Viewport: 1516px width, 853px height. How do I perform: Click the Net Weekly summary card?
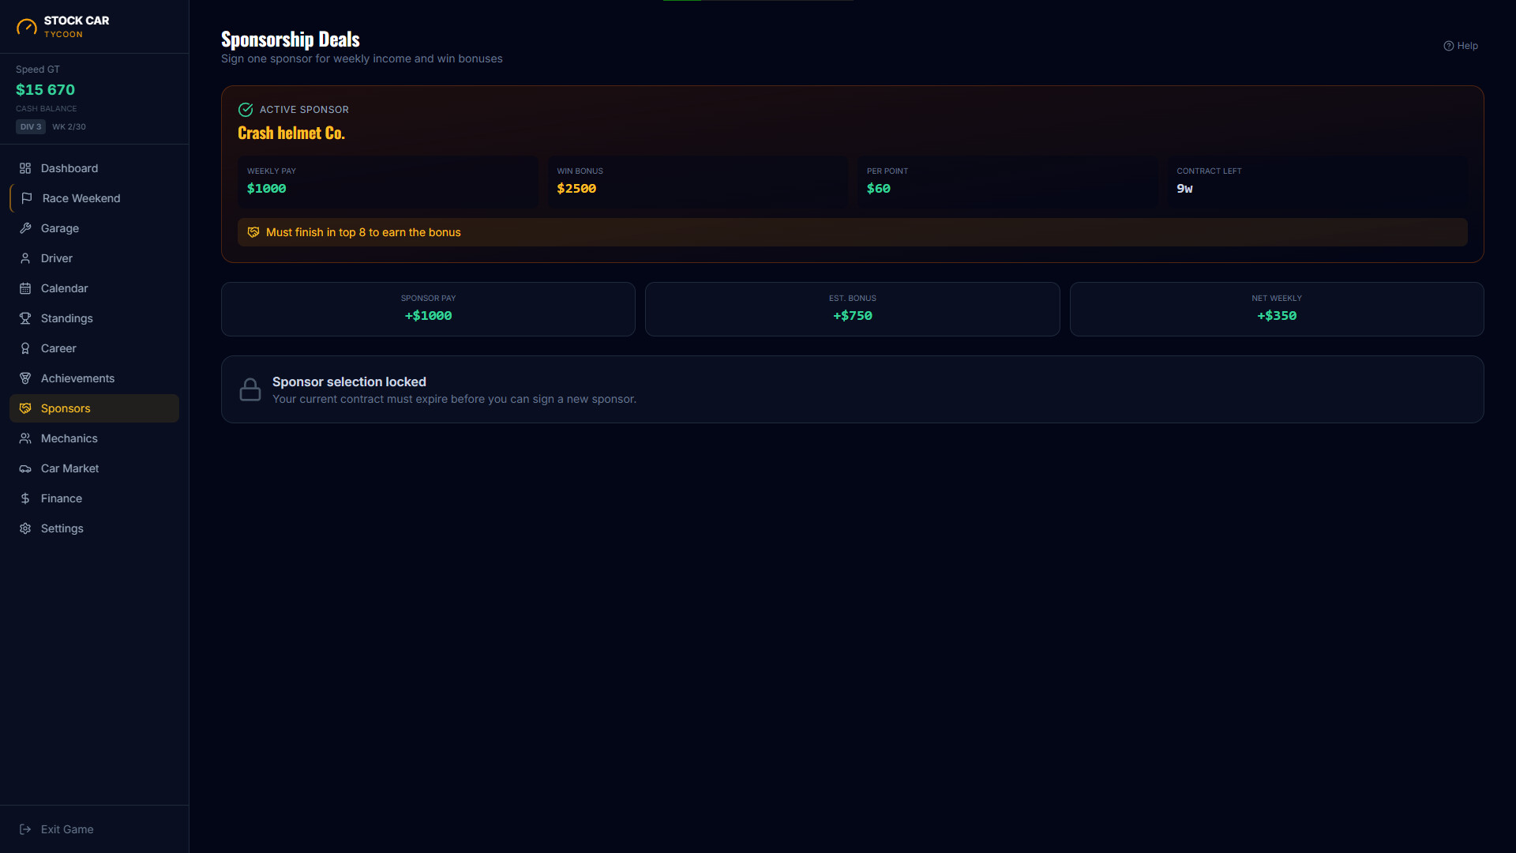pyautogui.click(x=1277, y=309)
